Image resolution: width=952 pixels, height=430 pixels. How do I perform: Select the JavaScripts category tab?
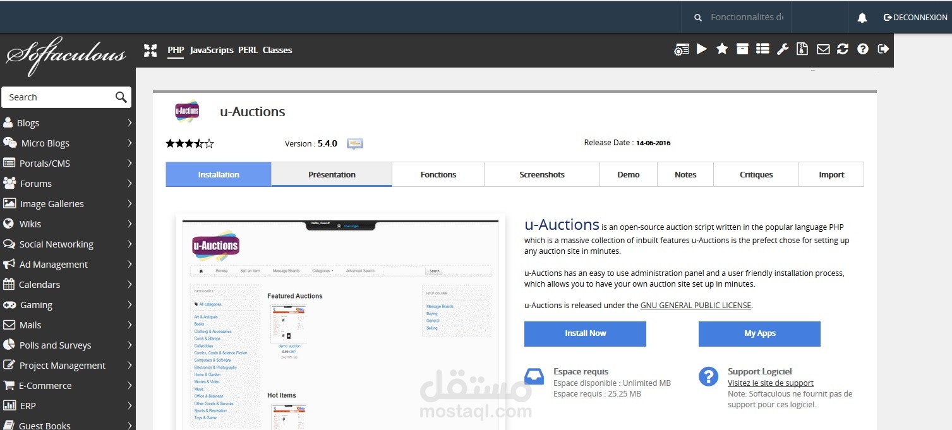pos(212,50)
